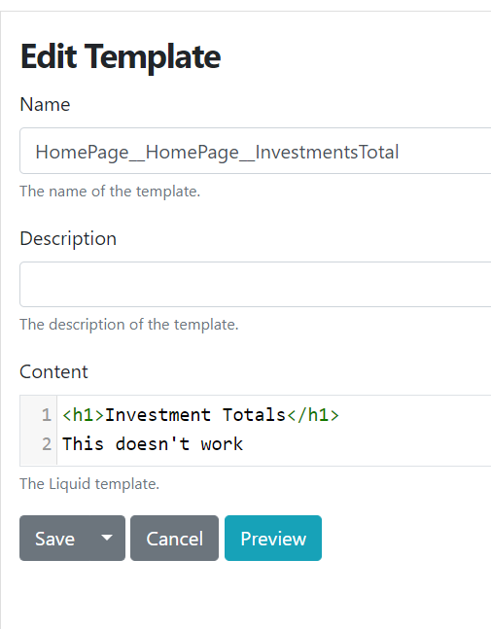Viewport: 491px width, 629px height.
Task: Click the 'Edit Template' heading
Action: [121, 57]
